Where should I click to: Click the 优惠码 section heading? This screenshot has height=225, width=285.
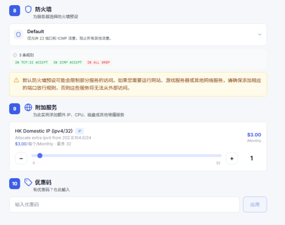click(43, 182)
